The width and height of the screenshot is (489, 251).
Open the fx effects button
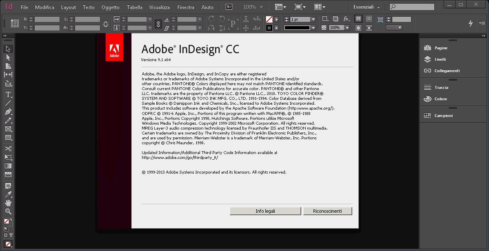tap(346, 19)
